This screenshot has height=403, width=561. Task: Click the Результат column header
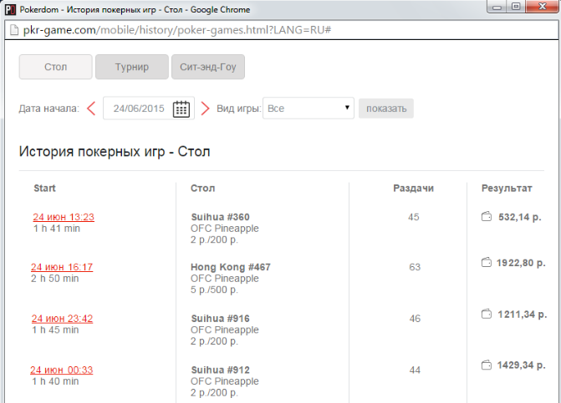pos(507,188)
